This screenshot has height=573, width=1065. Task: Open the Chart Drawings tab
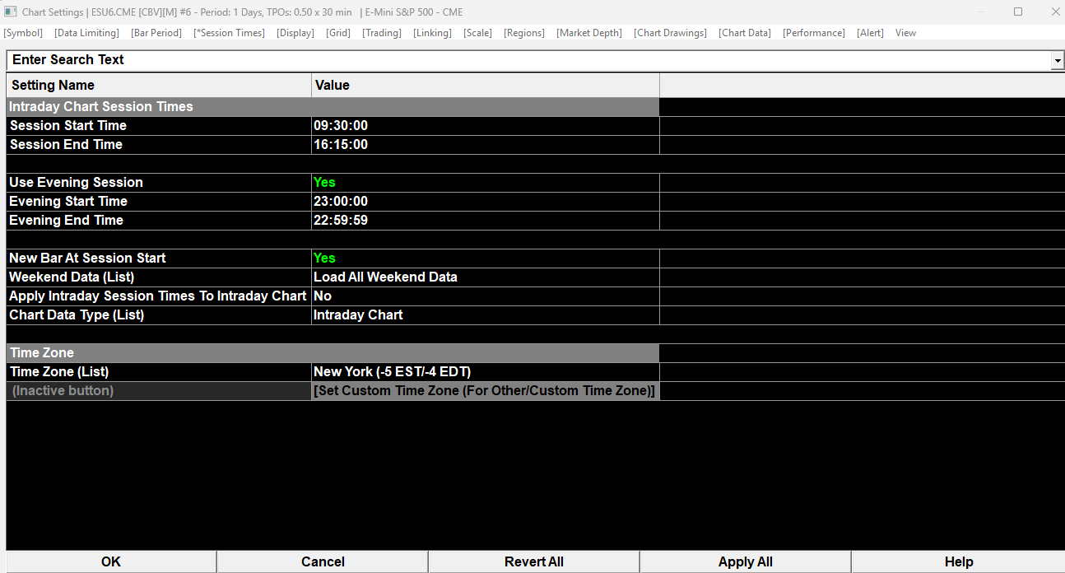670,33
